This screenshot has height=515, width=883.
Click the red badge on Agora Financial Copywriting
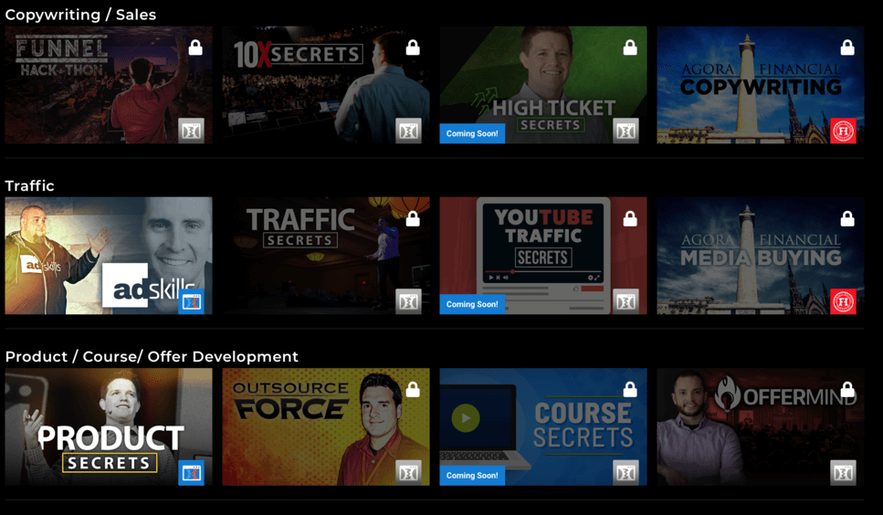pos(843,131)
